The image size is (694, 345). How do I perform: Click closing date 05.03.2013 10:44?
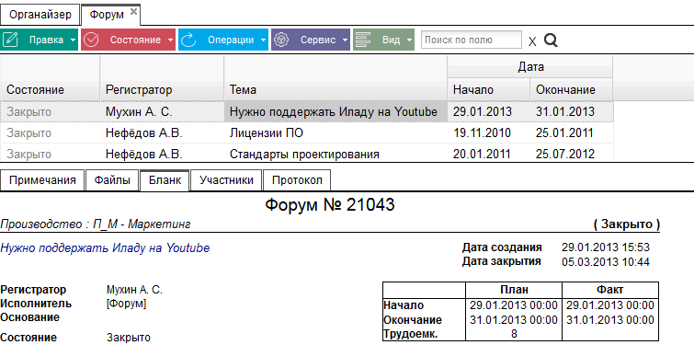(606, 261)
